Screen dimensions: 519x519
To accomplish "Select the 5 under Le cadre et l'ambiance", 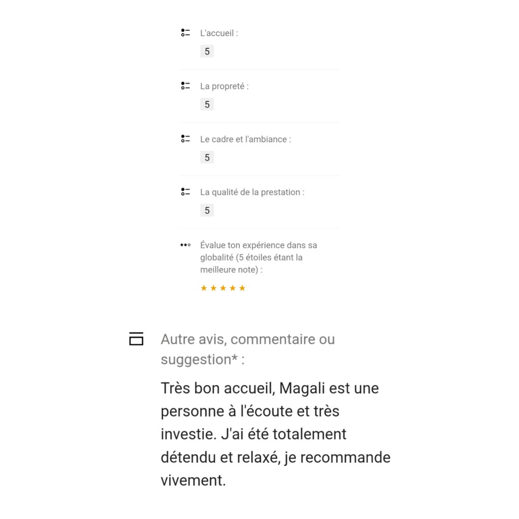I will [x=207, y=158].
